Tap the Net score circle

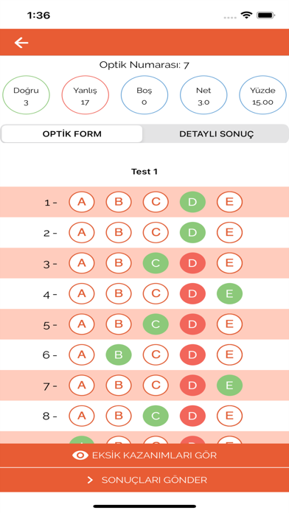203,95
